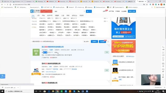Image resolution: width=166 pixels, height=93 pixels.
Task: Switch to the 知识产权 search tab
Action: [50, 16]
